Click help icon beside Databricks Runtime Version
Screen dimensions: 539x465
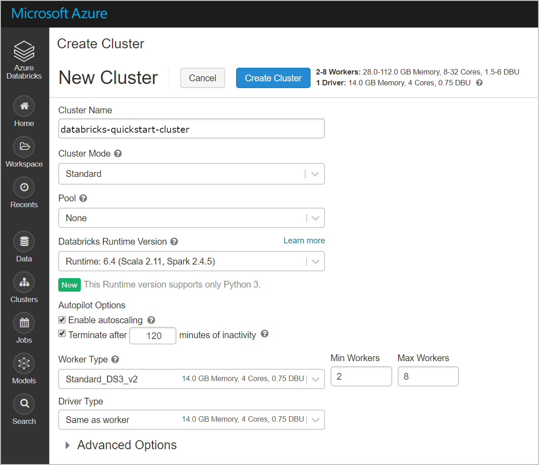pos(174,242)
